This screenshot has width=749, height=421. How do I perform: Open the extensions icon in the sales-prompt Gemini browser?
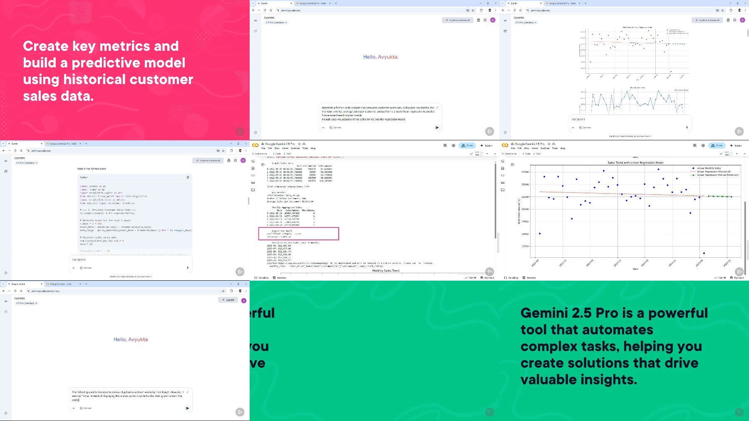481,10
